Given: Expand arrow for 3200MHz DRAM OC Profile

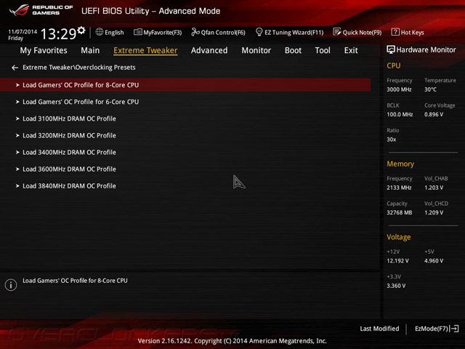Looking at the screenshot, I should (x=17, y=136).
